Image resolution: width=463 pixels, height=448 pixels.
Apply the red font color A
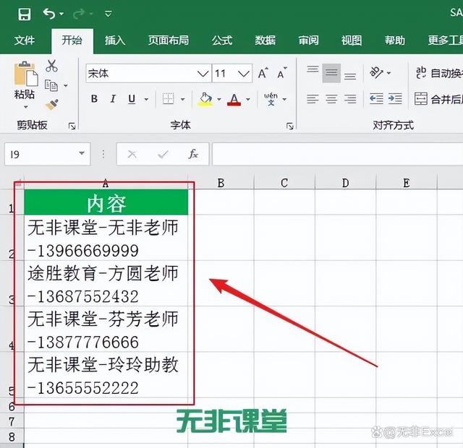234,100
